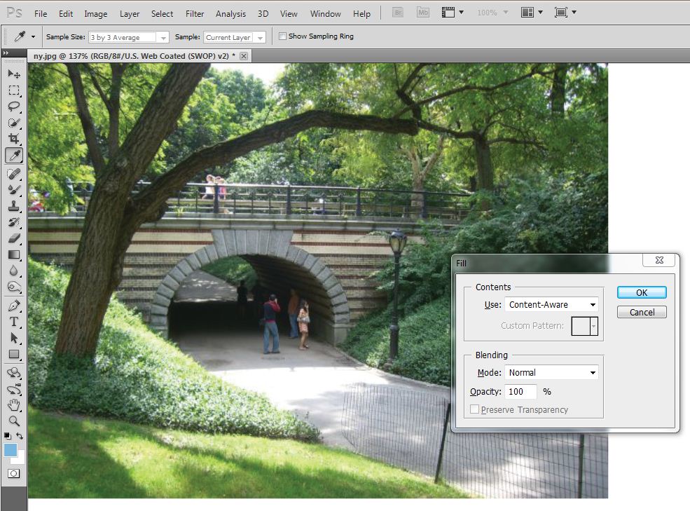Select the Clone Stamp tool
This screenshot has height=511, width=690.
14,206
